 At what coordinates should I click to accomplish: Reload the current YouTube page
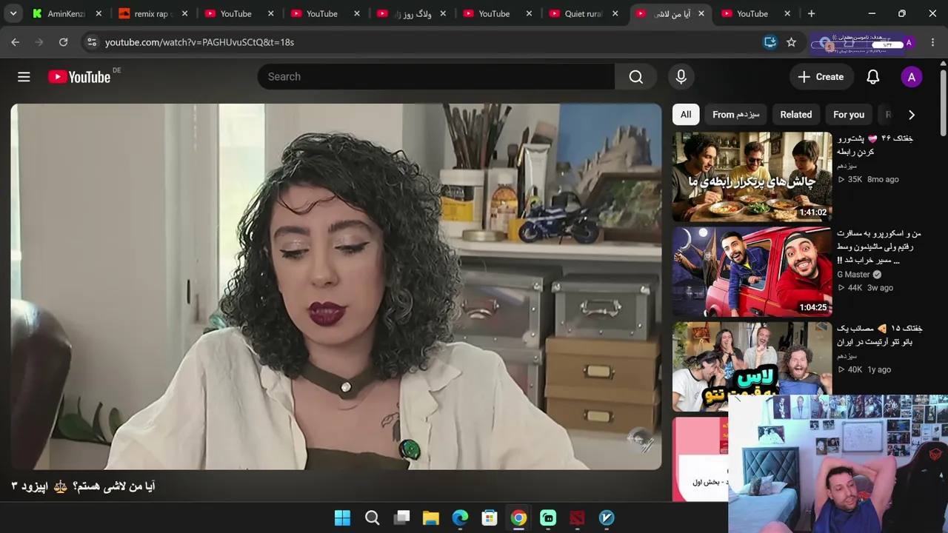[x=64, y=42]
